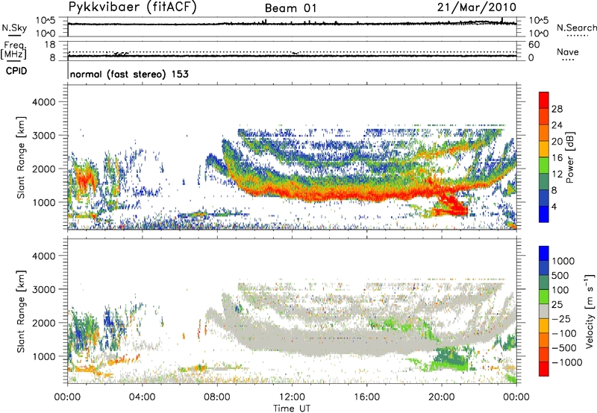Click the '04:00' time tick label
Screen dimensions: 597x413
pyautogui.click(x=143, y=397)
